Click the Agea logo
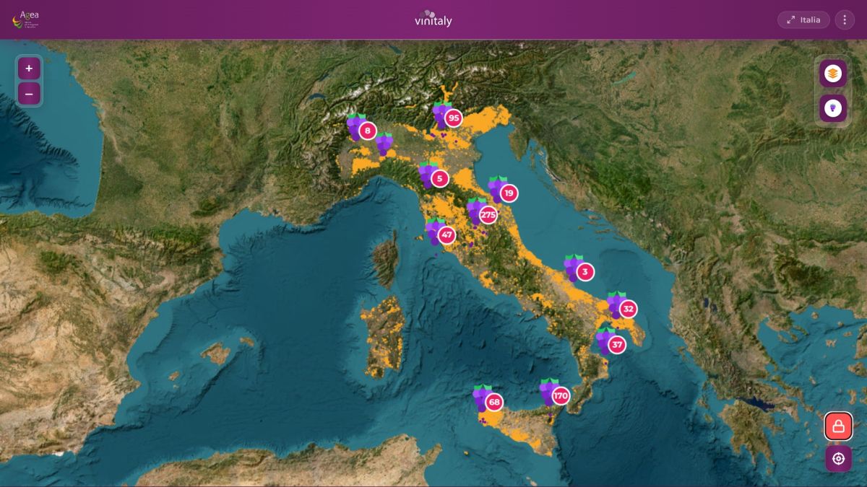This screenshot has width=867, height=487. point(25,19)
